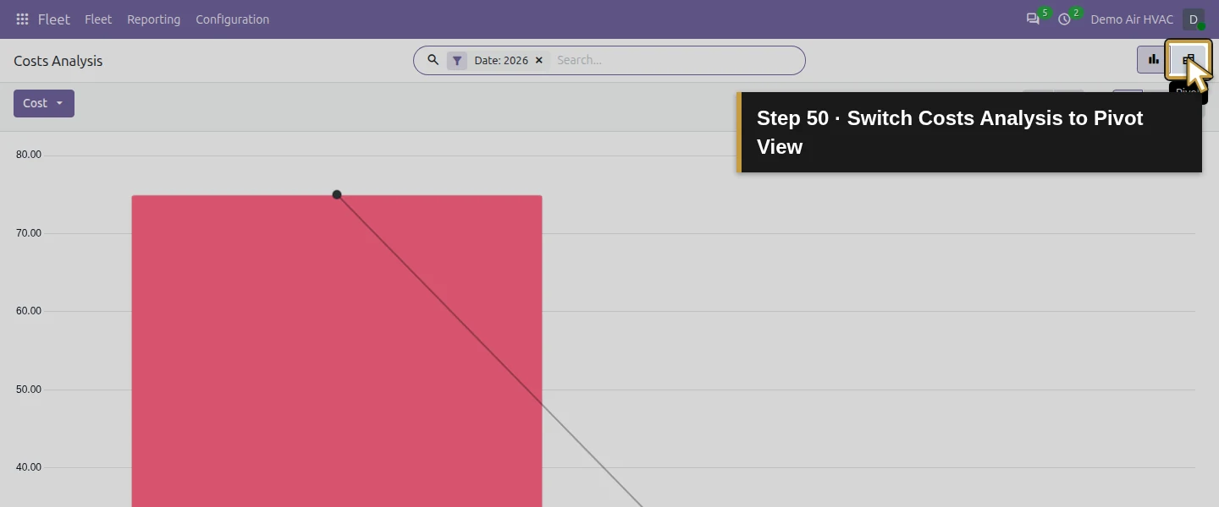This screenshot has height=507, width=1219.
Task: Click the 50.00 axis label
Action: point(29,390)
